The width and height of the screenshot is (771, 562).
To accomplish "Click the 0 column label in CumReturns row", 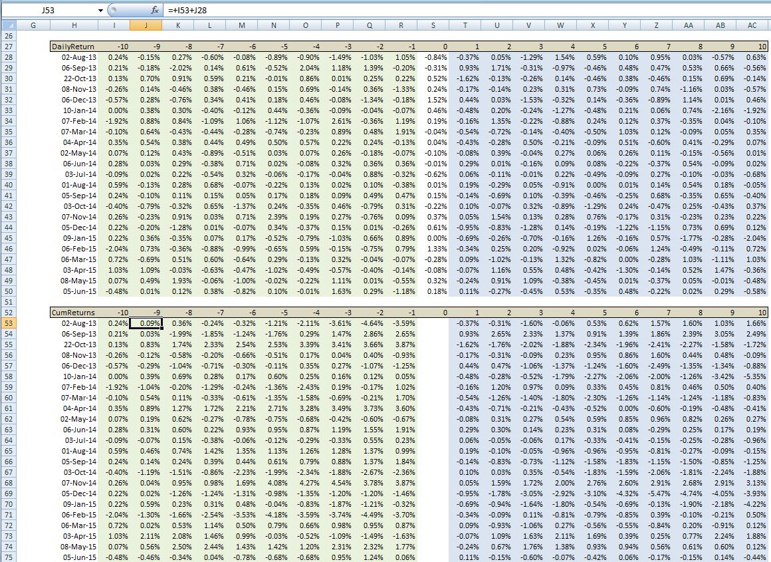I will click(x=444, y=312).
